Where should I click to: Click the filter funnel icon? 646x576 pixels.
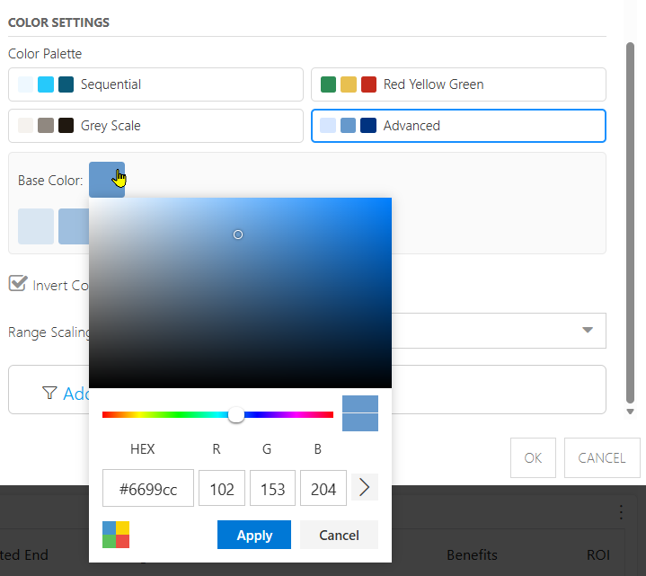tap(49, 393)
